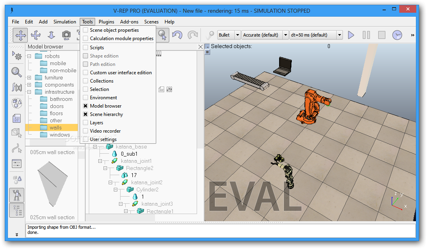Viewport: 427px width, 249px height.
Task: Open the Help menu
Action: [x=169, y=22]
